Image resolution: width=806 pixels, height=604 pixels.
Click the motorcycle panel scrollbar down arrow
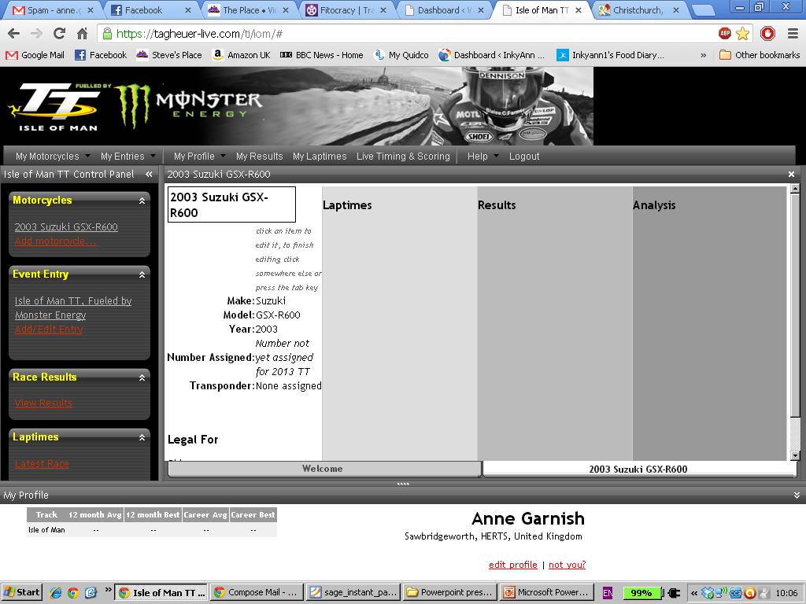tap(795, 455)
